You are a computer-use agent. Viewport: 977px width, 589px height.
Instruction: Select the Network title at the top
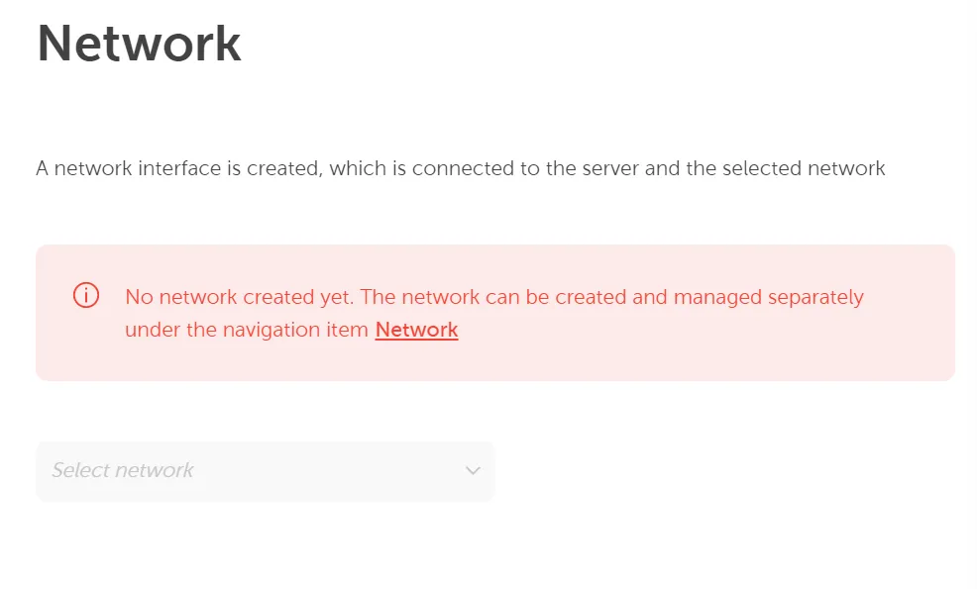(x=138, y=44)
